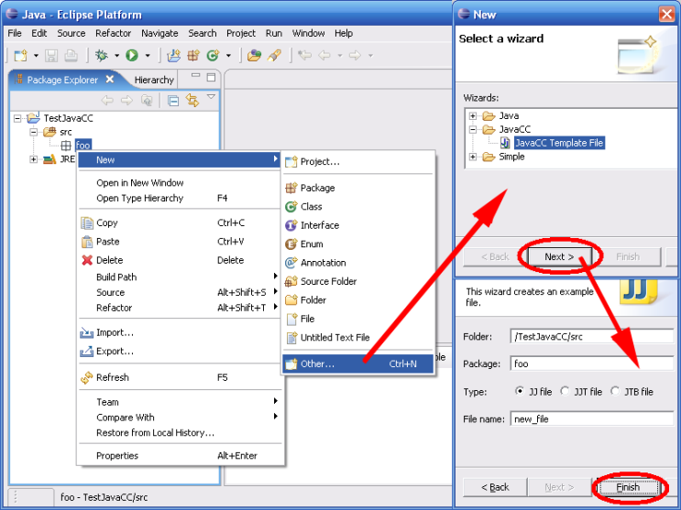Collapse the src folder node
This screenshot has width=681, height=510.
(33, 132)
